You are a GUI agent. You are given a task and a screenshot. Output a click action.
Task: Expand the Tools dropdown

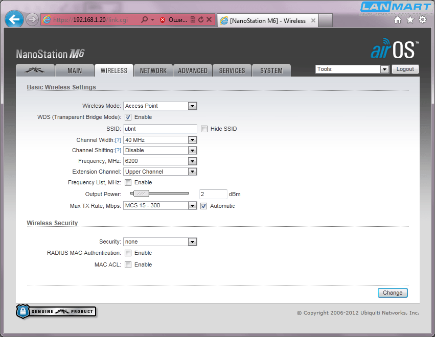tap(352, 69)
